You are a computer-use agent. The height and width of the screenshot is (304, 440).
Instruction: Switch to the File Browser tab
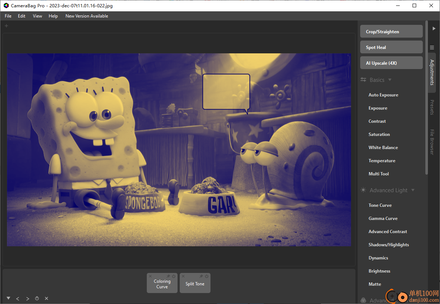pos(432,142)
